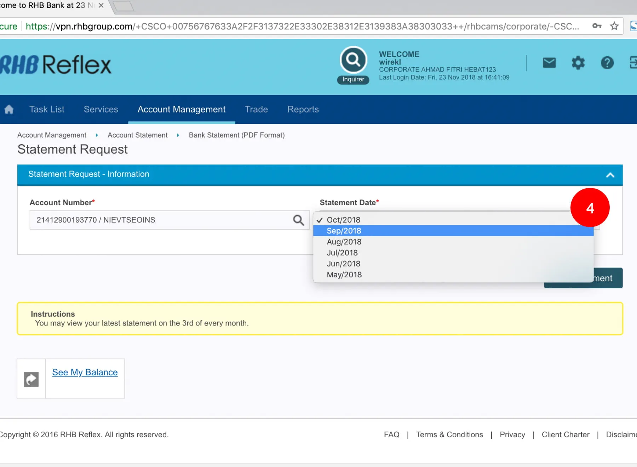The height and width of the screenshot is (467, 637).
Task: Click the Inquirer role magnifier icon
Action: [353, 60]
